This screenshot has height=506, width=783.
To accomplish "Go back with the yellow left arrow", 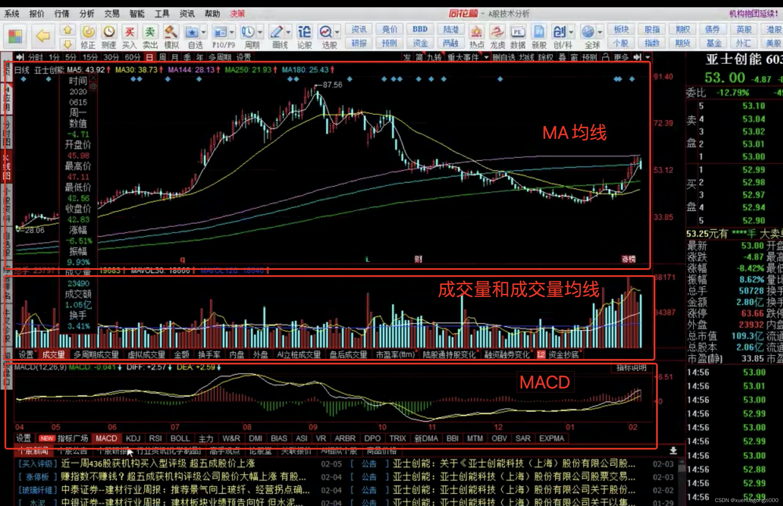I will click(x=43, y=36).
